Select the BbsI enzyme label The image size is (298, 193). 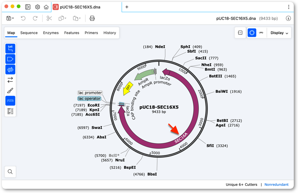[152, 174]
